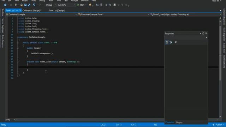Screen dimensions: 226x127
Task: Collapse the class Form1 code block
Action: [18, 43]
